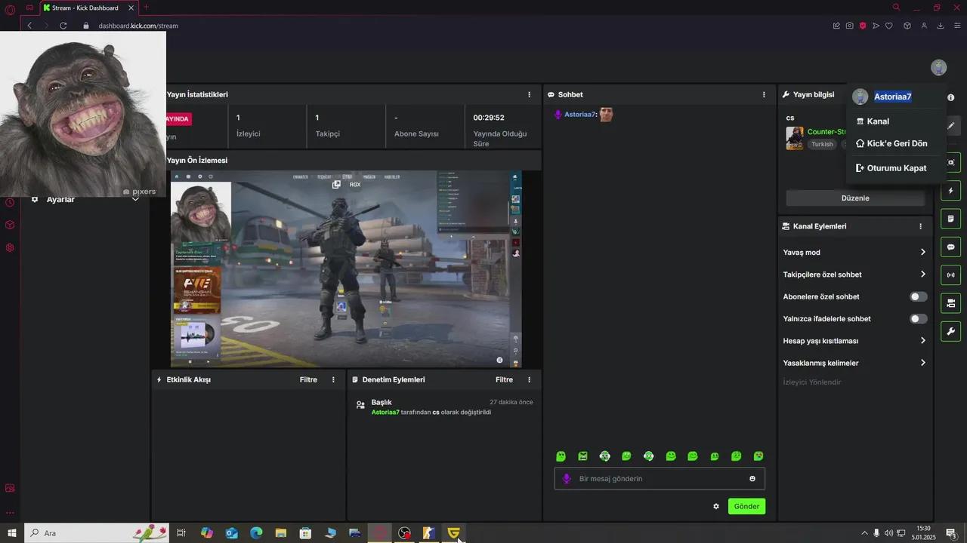Viewport: 967px width, 543px height.
Task: Click the pop-out icon on the stream preview
Action: 336,184
